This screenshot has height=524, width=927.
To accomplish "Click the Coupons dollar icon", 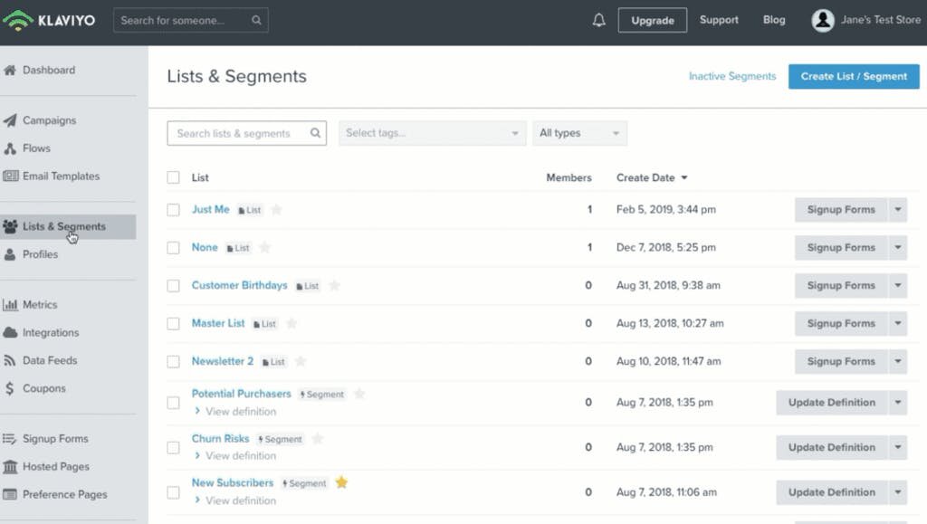I will (x=9, y=388).
